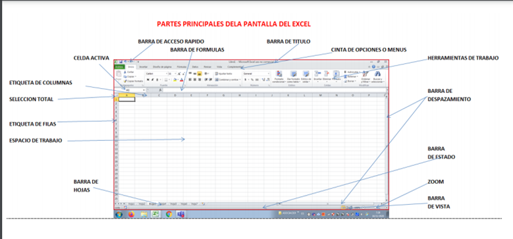Screen dimensions: 513x239
Task: Click the yellow fill color bucket
Action: [175, 80]
